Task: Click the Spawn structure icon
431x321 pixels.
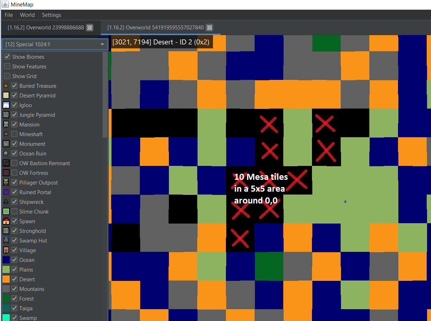Action: click(6, 221)
